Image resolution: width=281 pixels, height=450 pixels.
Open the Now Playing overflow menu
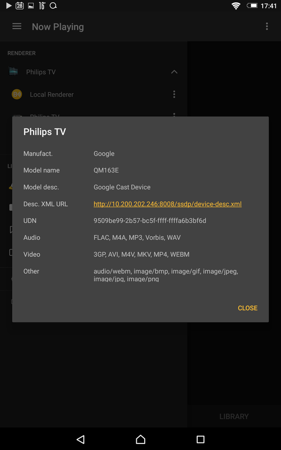click(266, 26)
